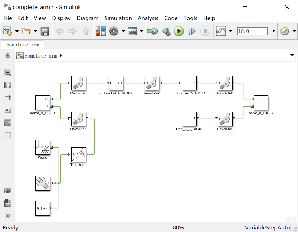Expand the breadcrumb path arrow
298x232 pixels.
61,56
